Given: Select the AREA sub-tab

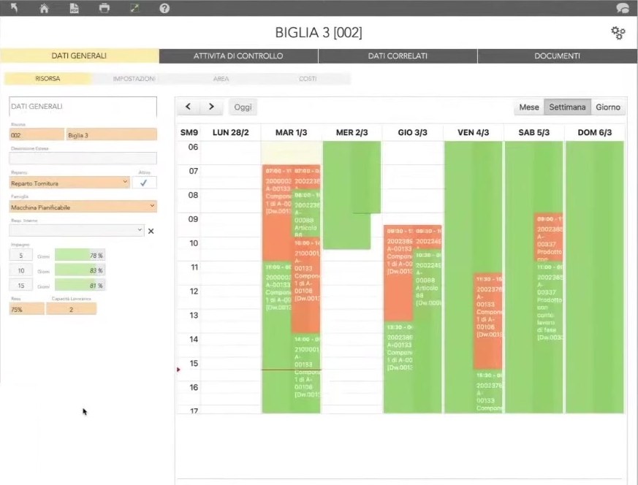Looking at the screenshot, I should tap(221, 78).
